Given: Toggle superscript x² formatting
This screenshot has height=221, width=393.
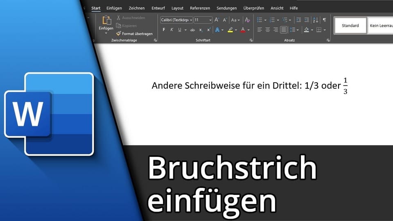Looking at the screenshot, I should click(208, 30).
